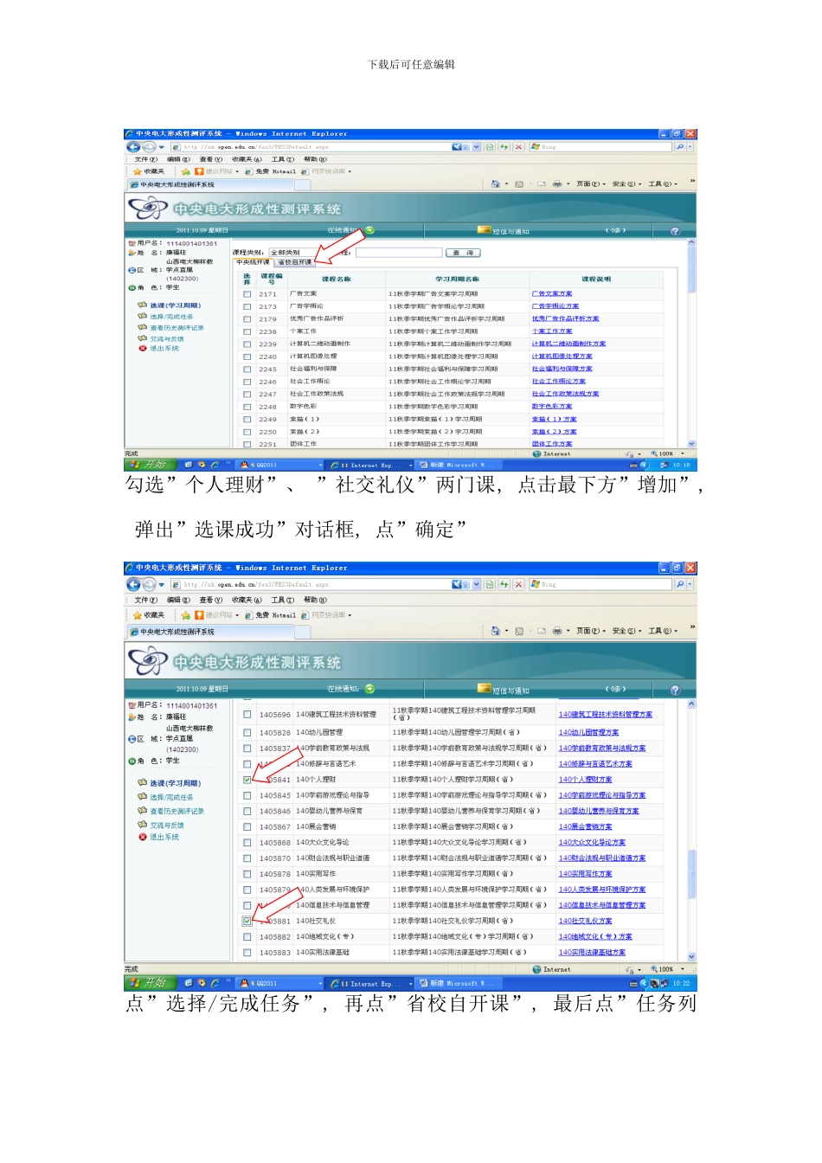The height and width of the screenshot is (1163, 822).
Task: Click the Refresh icon in the 10:18 screenshot
Action: tap(504, 147)
